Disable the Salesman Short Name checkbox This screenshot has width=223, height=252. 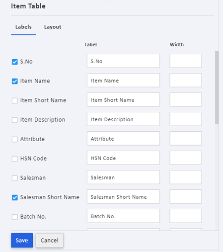coord(15,197)
